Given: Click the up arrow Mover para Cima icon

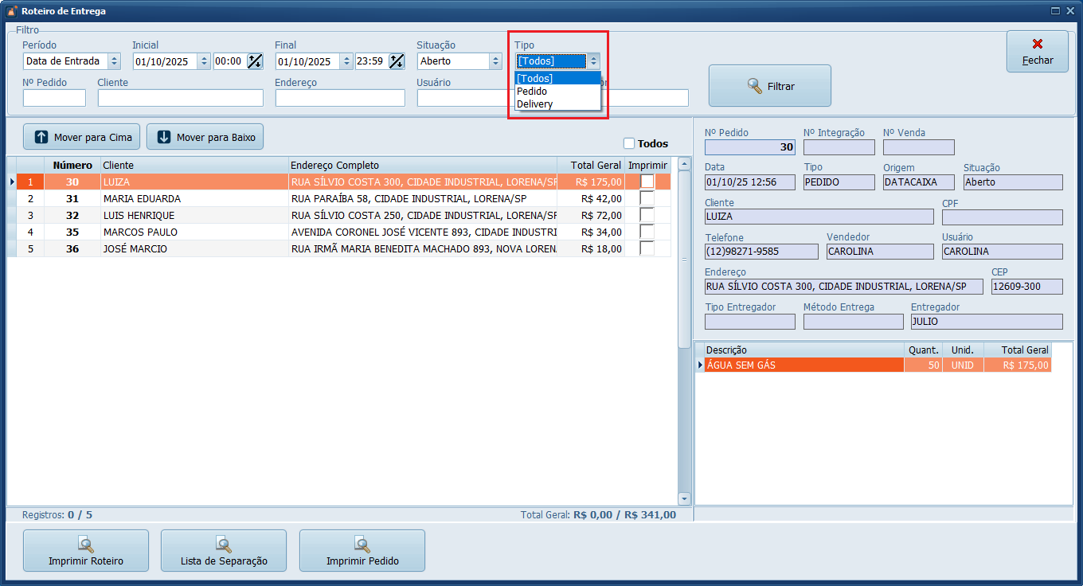Looking at the screenshot, I should click(41, 137).
